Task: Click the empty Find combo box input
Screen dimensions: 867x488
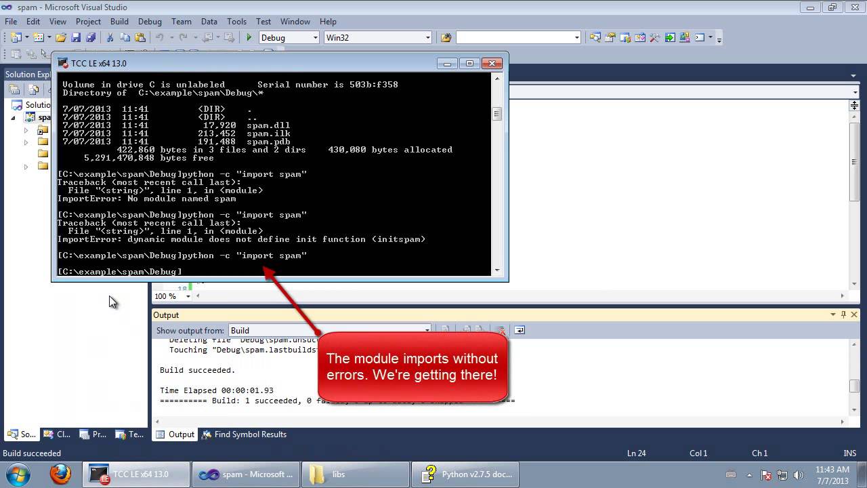Action: click(x=514, y=38)
